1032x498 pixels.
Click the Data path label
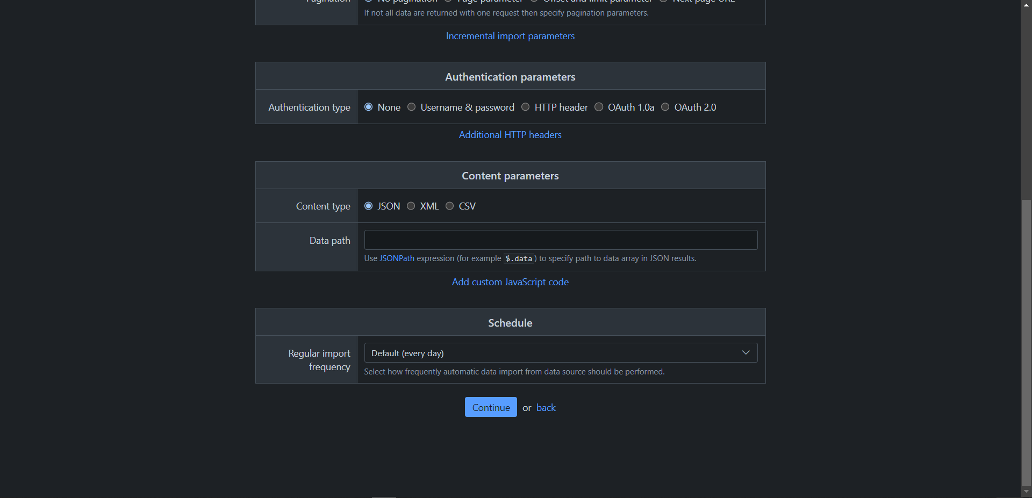[329, 241]
